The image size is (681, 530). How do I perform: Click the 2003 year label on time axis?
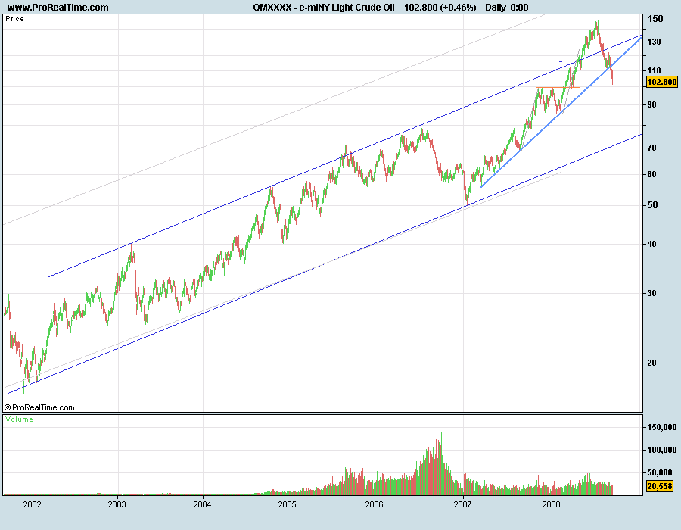point(117,504)
